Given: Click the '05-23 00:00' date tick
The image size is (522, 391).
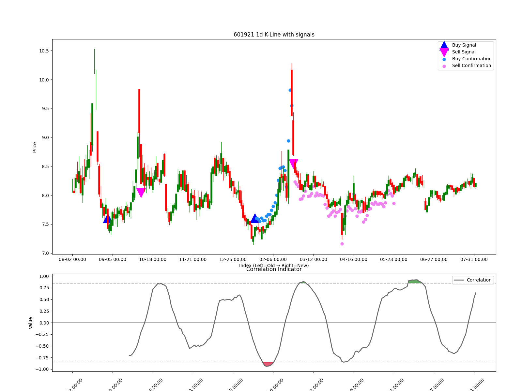Looking at the screenshot, I should tap(394, 260).
